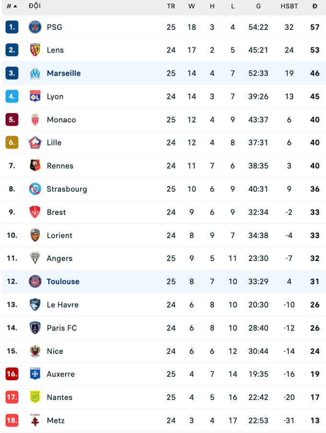Click the Monaco club crest icon

pyautogui.click(x=35, y=120)
